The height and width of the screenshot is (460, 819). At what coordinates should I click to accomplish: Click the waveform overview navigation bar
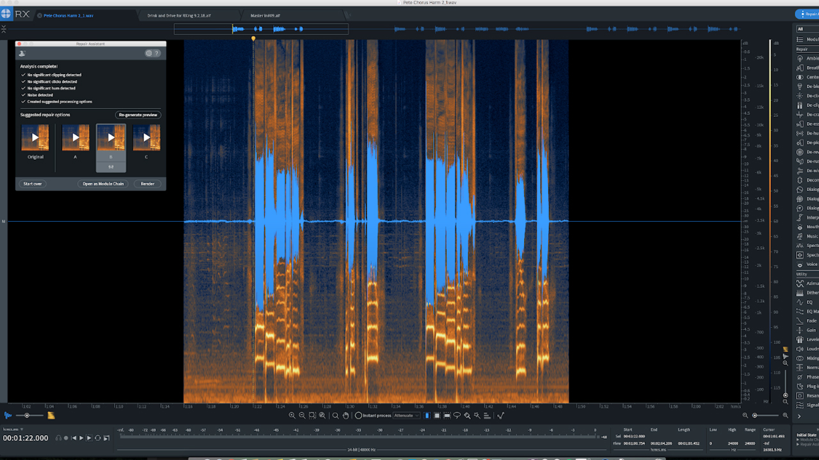[261, 29]
